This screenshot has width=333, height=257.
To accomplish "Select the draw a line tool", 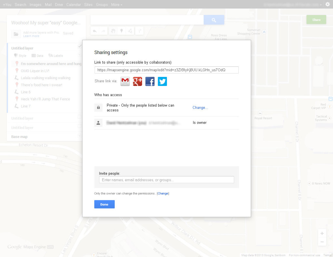I will click(x=130, y=30).
